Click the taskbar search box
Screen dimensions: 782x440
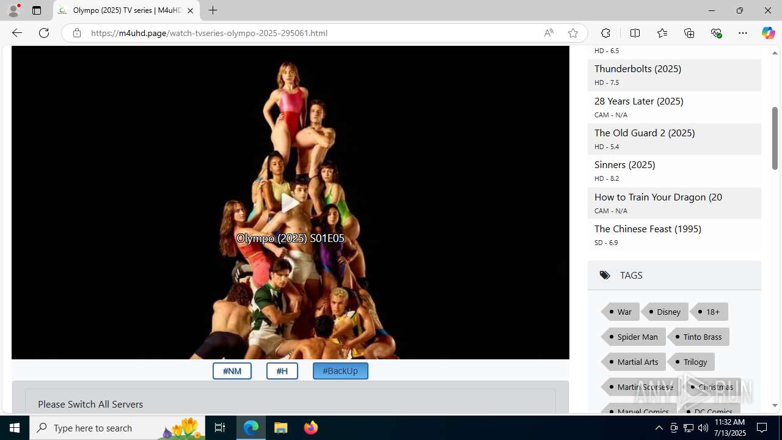pos(117,428)
